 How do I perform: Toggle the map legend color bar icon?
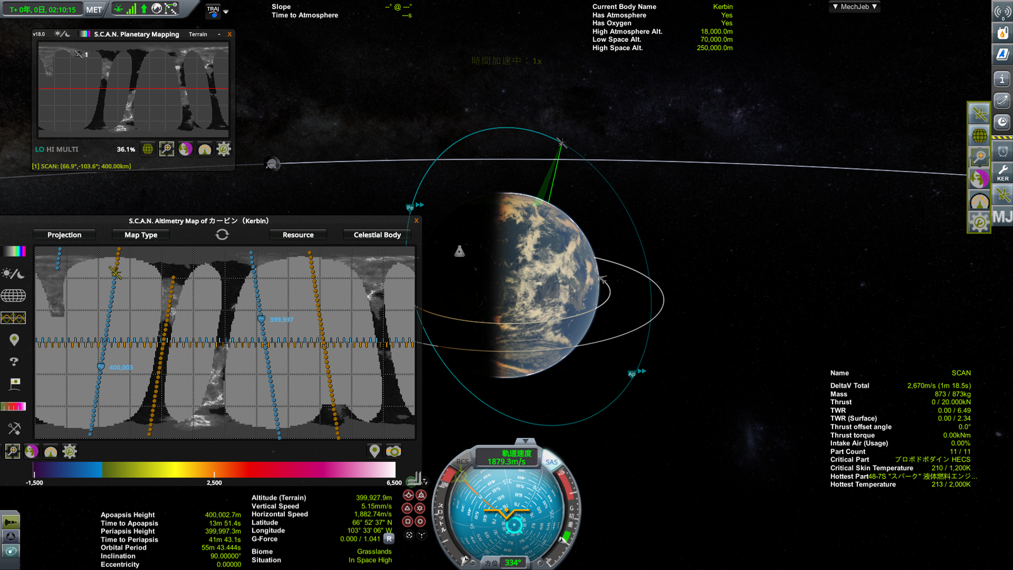point(13,406)
